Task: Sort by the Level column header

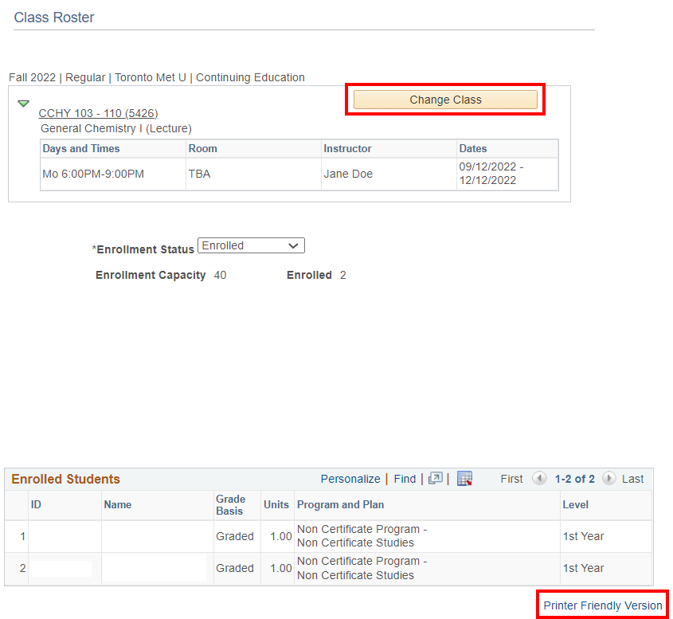Action: pyautogui.click(x=575, y=504)
